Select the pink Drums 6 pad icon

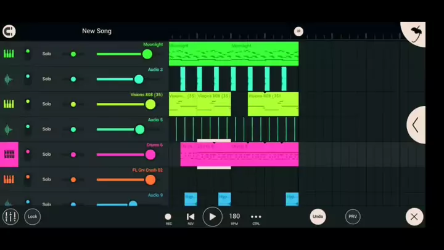[x=9, y=155]
